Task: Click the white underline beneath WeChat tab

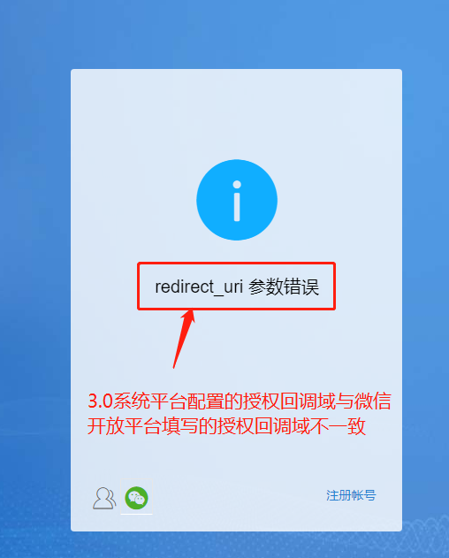Action: 137,514
